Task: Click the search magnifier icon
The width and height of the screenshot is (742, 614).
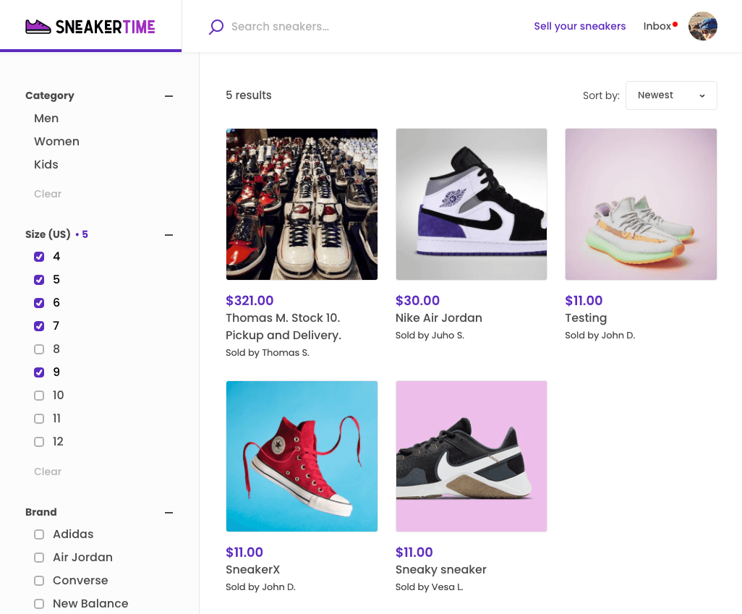Action: click(x=216, y=27)
